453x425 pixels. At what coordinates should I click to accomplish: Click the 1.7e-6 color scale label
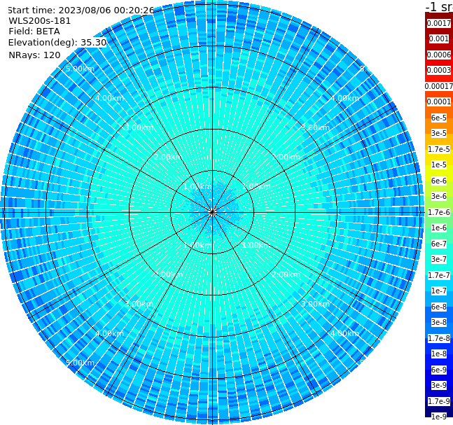(439, 212)
